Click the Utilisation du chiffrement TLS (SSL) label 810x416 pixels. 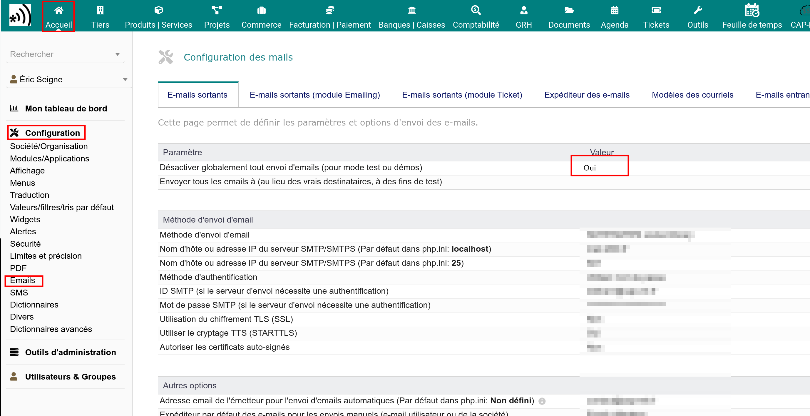(x=226, y=319)
